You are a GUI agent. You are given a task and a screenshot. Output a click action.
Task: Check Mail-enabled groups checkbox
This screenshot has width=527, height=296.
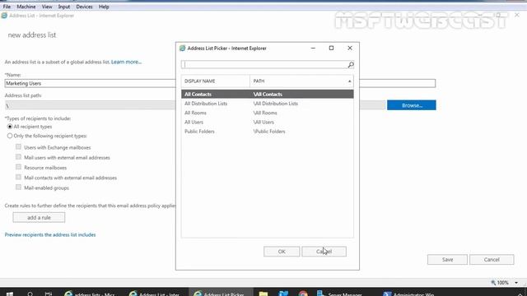(x=18, y=187)
